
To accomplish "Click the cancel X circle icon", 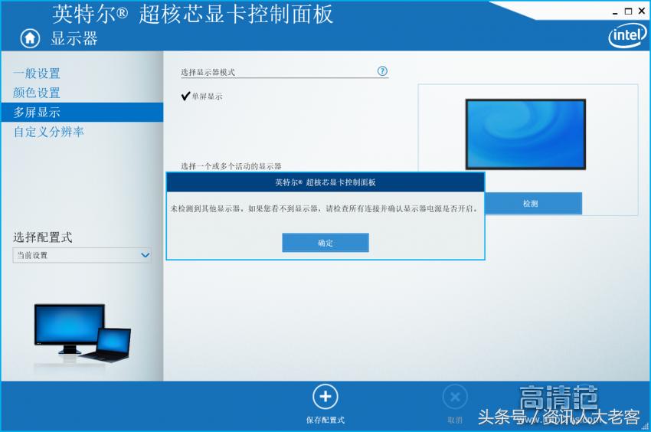I will pos(455,398).
